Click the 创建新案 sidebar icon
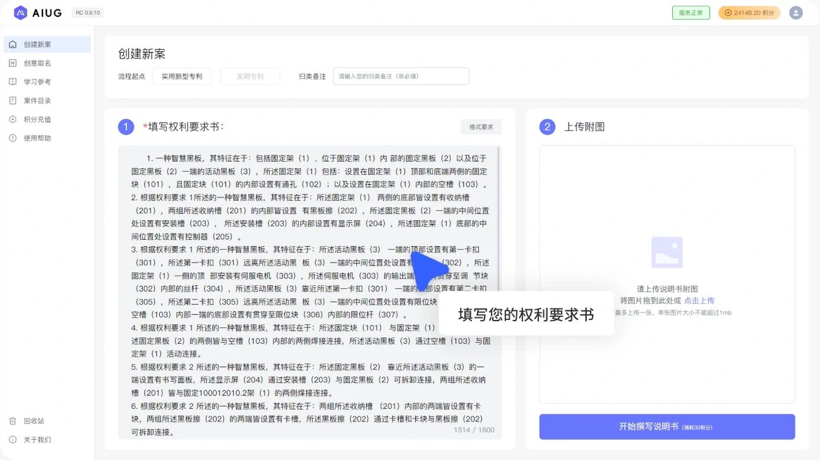The width and height of the screenshot is (820, 460). click(x=13, y=44)
